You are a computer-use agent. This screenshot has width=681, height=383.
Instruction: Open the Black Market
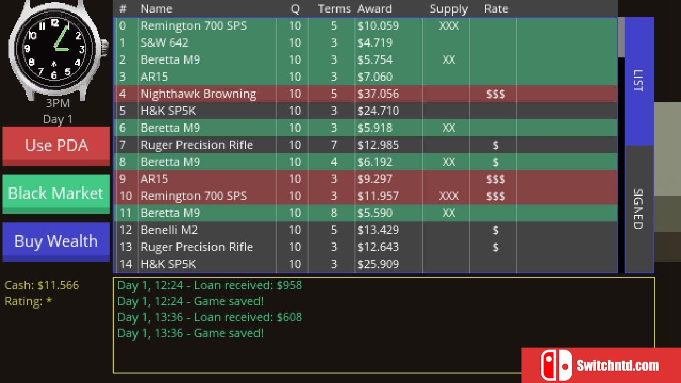click(56, 194)
